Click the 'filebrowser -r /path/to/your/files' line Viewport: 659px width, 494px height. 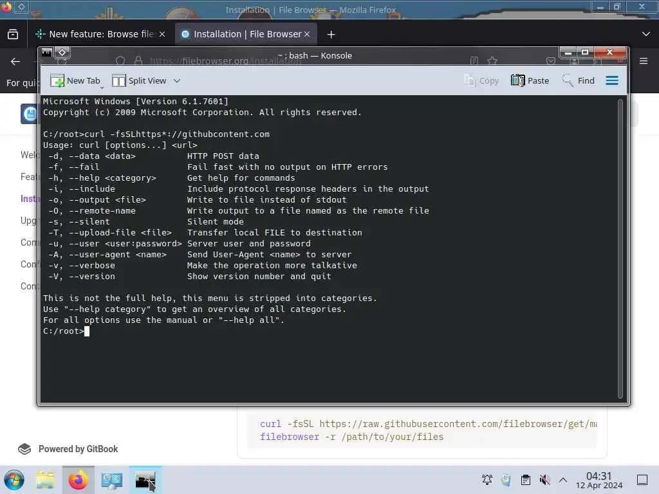pos(352,437)
